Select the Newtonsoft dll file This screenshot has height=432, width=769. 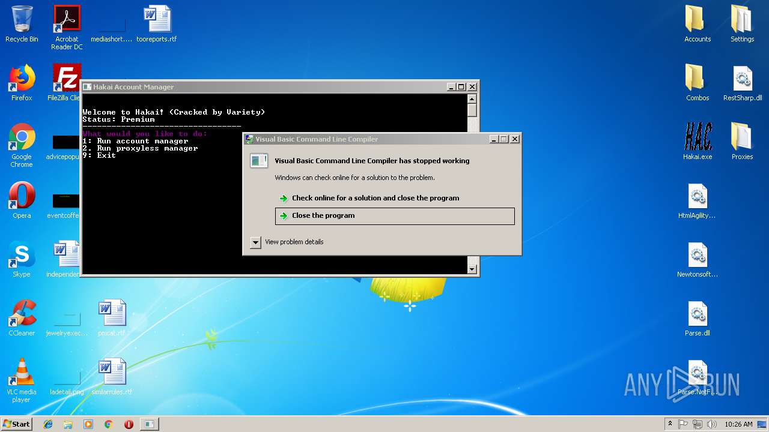tap(698, 259)
